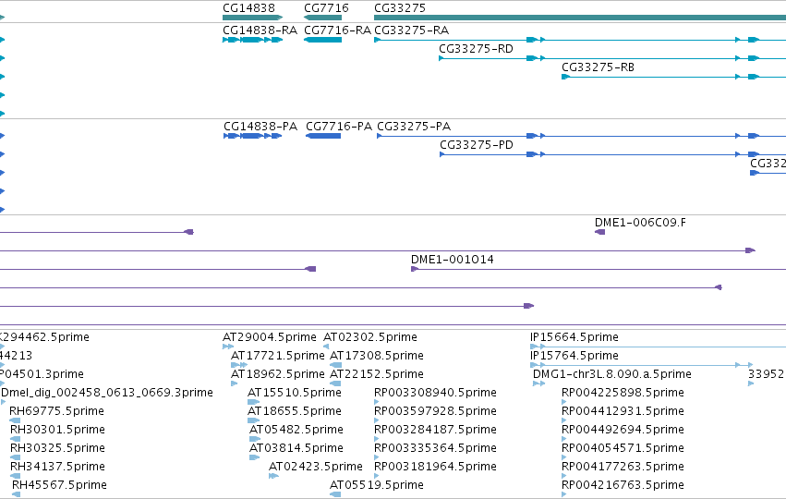Click the RP004054571.5prime label
Screen dimensions: 786x499
pos(623,448)
